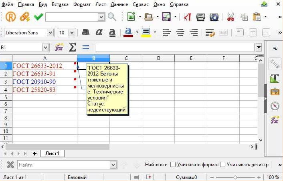Viewport: 283px width, 181px height.
Task: Open the Name Box B1 dropdown
Action: coord(45,48)
